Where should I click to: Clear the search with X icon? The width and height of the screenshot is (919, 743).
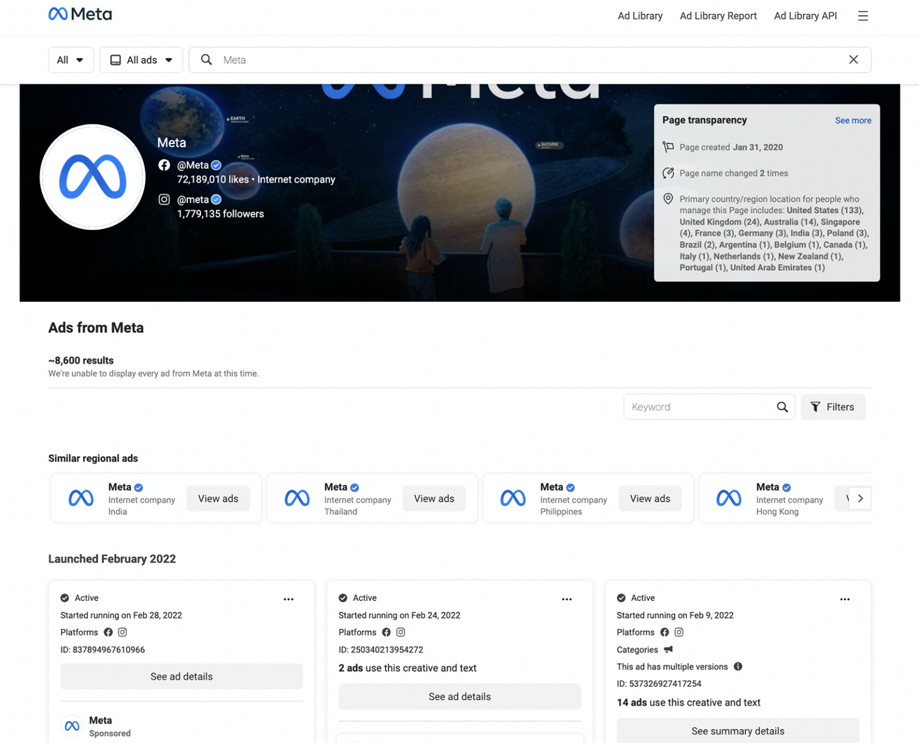[853, 60]
